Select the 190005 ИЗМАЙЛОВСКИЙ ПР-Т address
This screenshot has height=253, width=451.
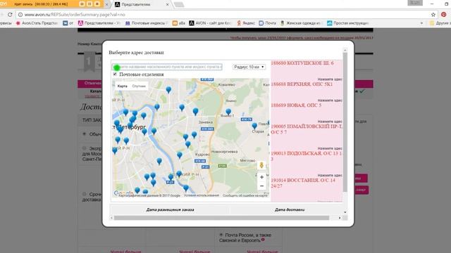307,129
